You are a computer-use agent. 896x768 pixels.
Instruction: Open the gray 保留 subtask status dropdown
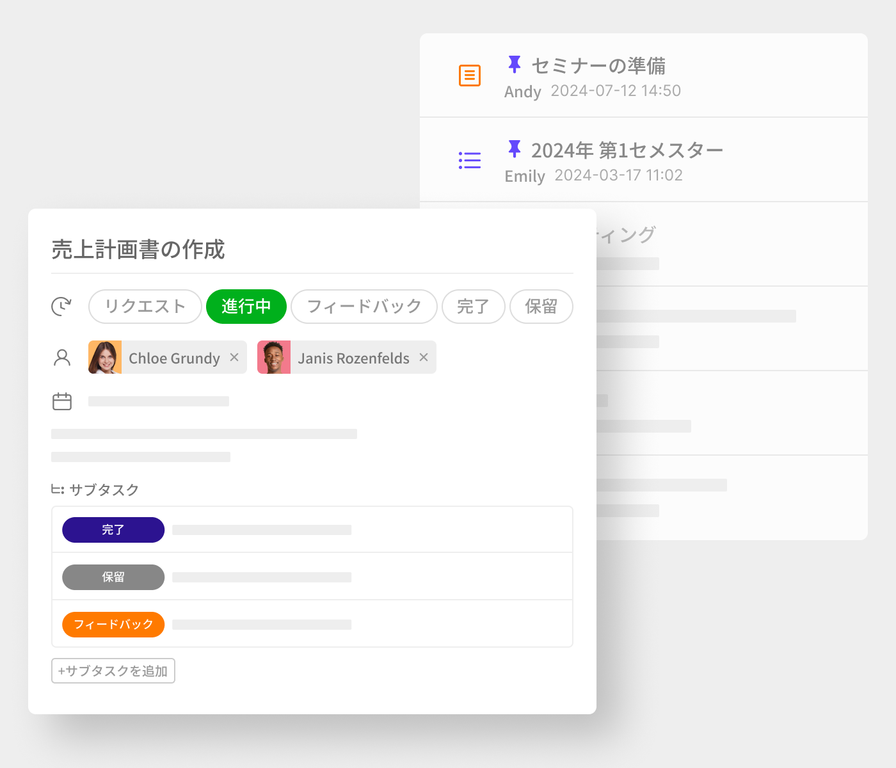pos(113,577)
